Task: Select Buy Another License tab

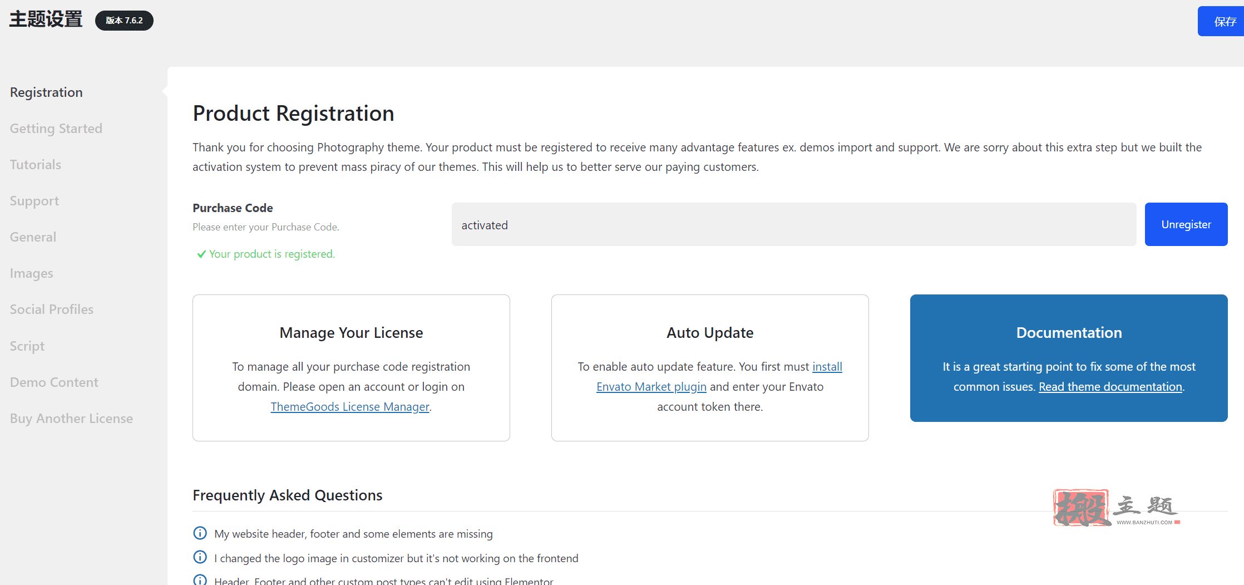Action: tap(71, 419)
